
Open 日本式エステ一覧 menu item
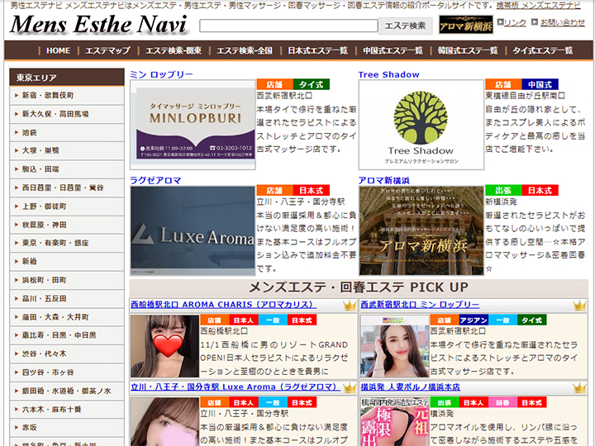[x=317, y=50]
